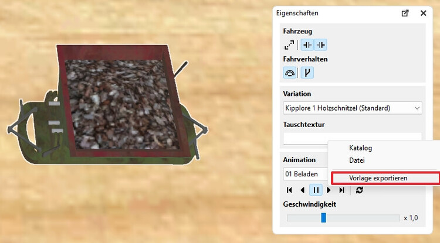This screenshot has height=243, width=440.
Task: Click the dashed path icon under Fahrzeug
Action: click(289, 45)
